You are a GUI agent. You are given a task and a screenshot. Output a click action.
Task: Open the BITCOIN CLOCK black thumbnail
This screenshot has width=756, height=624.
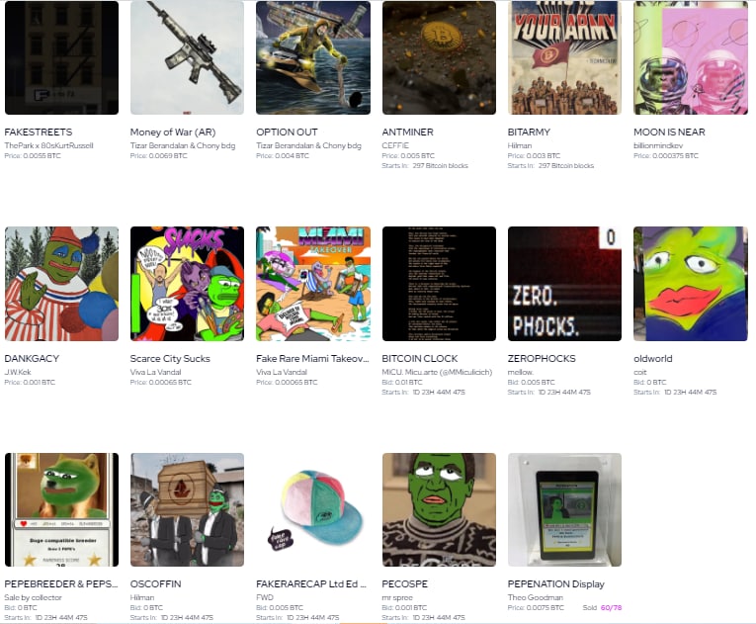click(439, 284)
